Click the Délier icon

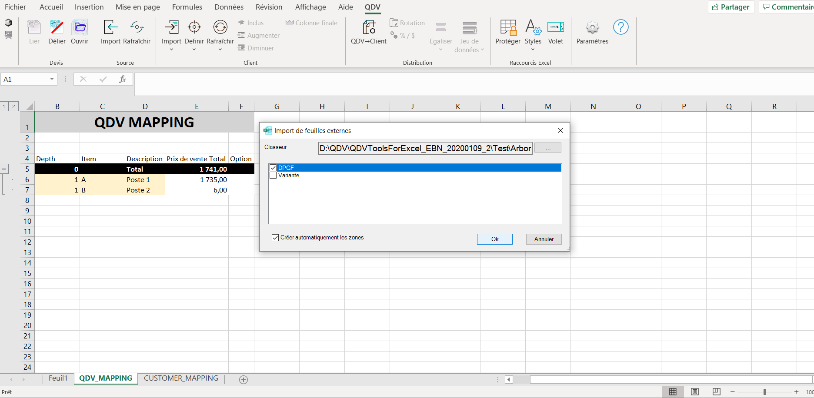(57, 27)
